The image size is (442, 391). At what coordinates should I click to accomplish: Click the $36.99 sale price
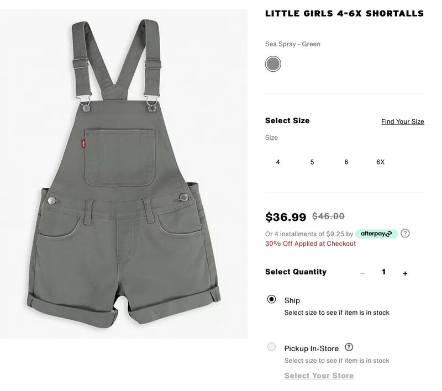[x=286, y=217]
